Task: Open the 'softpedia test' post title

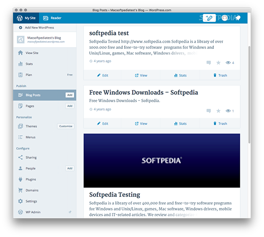Action: [x=109, y=33]
